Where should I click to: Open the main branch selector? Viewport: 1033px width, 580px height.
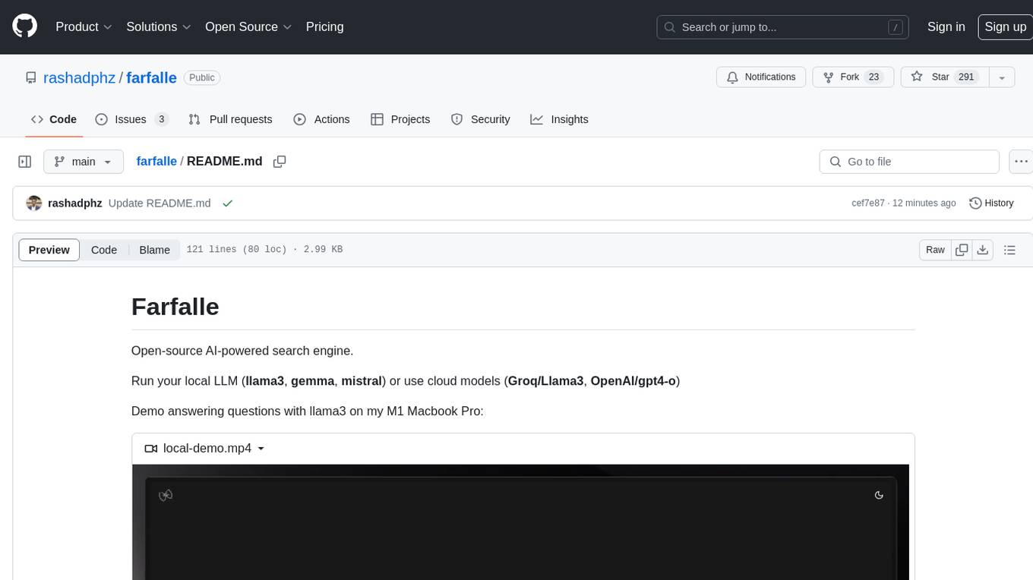pyautogui.click(x=84, y=162)
